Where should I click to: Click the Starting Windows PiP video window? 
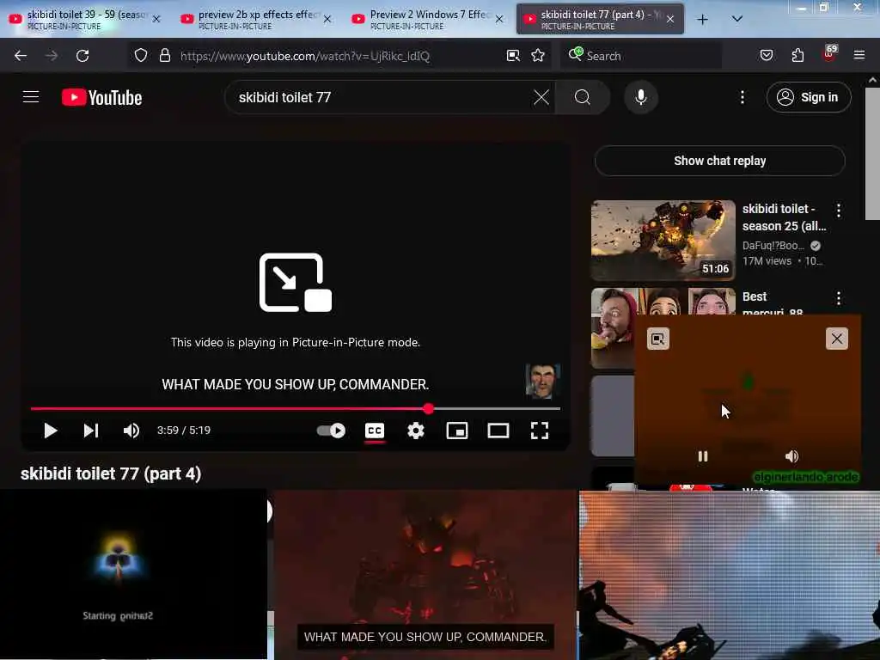(133, 574)
